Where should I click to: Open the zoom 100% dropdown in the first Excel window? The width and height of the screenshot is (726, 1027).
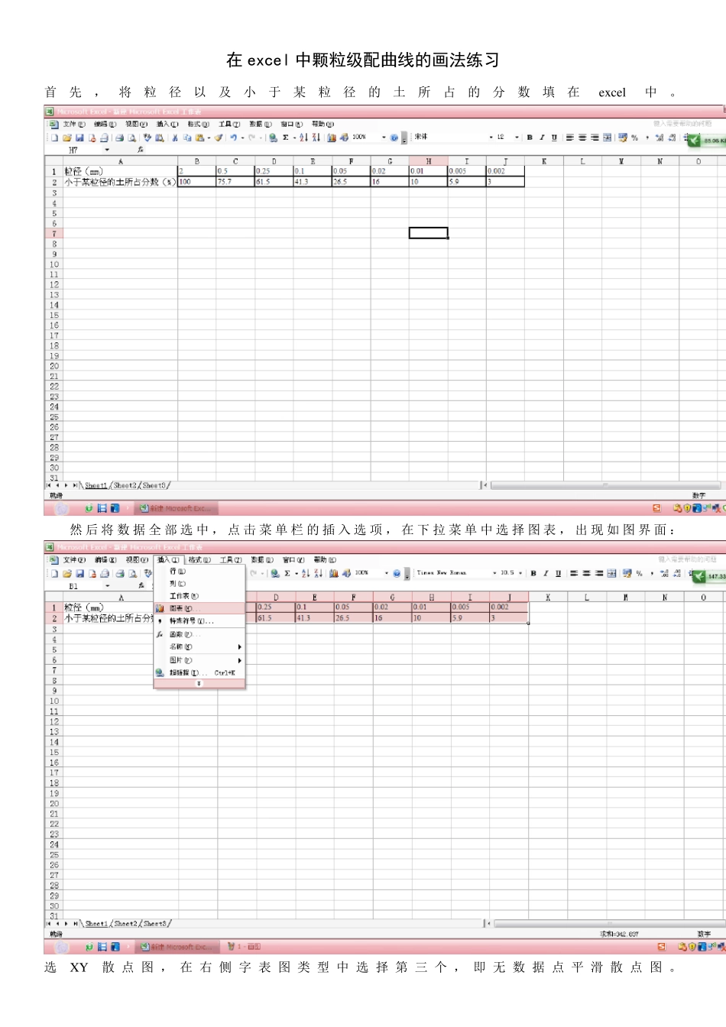[384, 138]
